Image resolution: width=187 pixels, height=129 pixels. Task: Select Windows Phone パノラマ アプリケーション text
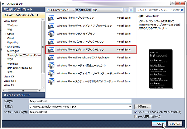tap(80, 42)
